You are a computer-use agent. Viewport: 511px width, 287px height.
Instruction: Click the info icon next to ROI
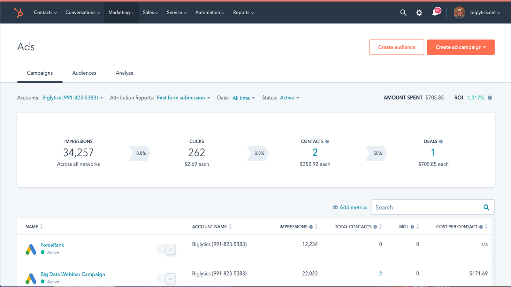[490, 98]
